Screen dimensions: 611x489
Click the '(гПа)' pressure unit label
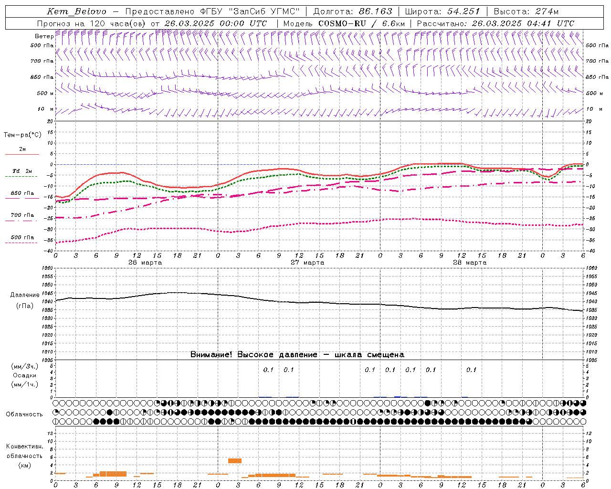[x=25, y=306]
